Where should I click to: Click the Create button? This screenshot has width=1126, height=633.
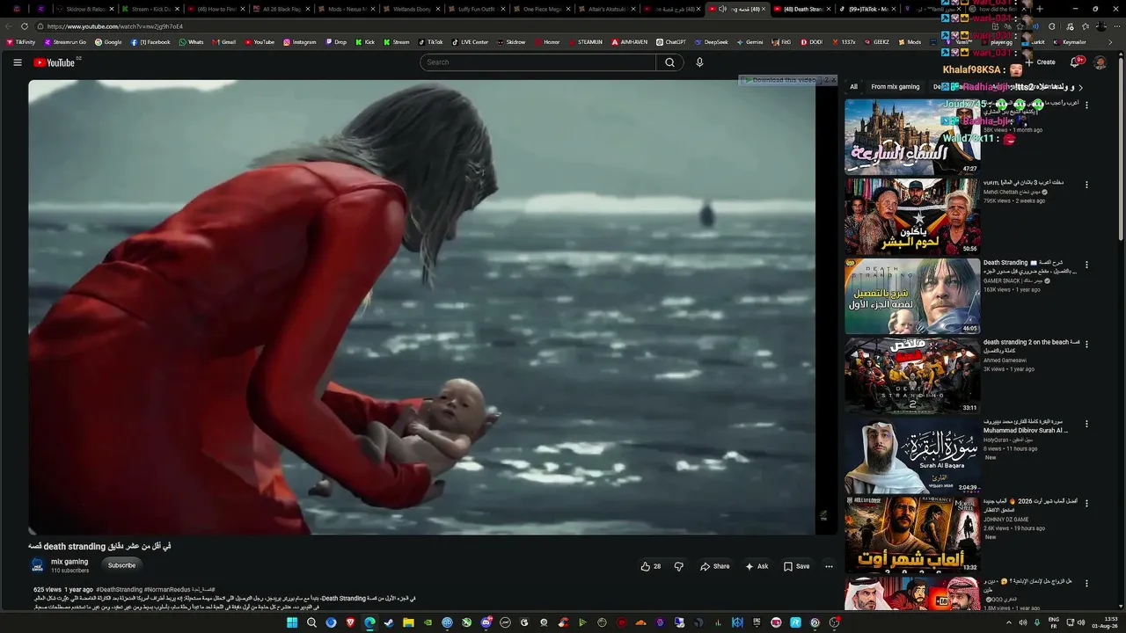pyautogui.click(x=1041, y=62)
